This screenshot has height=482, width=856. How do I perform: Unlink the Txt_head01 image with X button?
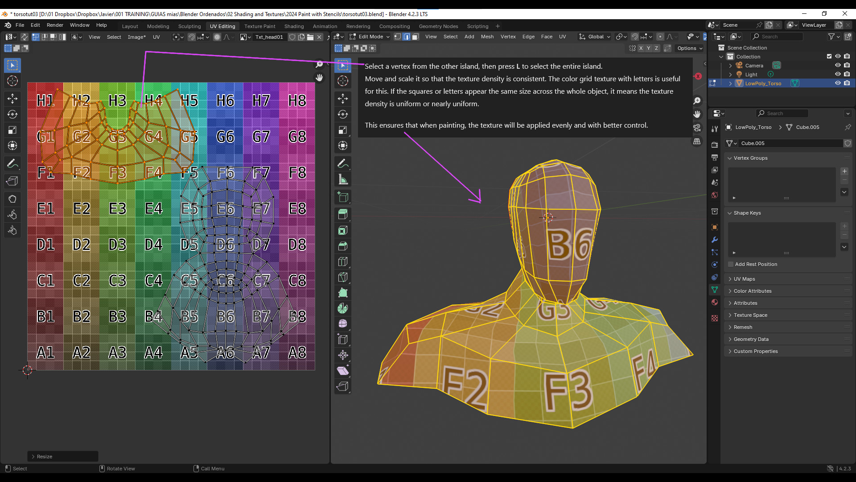coord(319,37)
